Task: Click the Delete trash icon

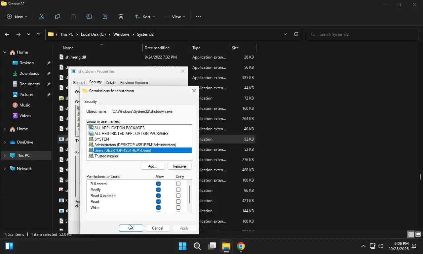Action: (121, 17)
